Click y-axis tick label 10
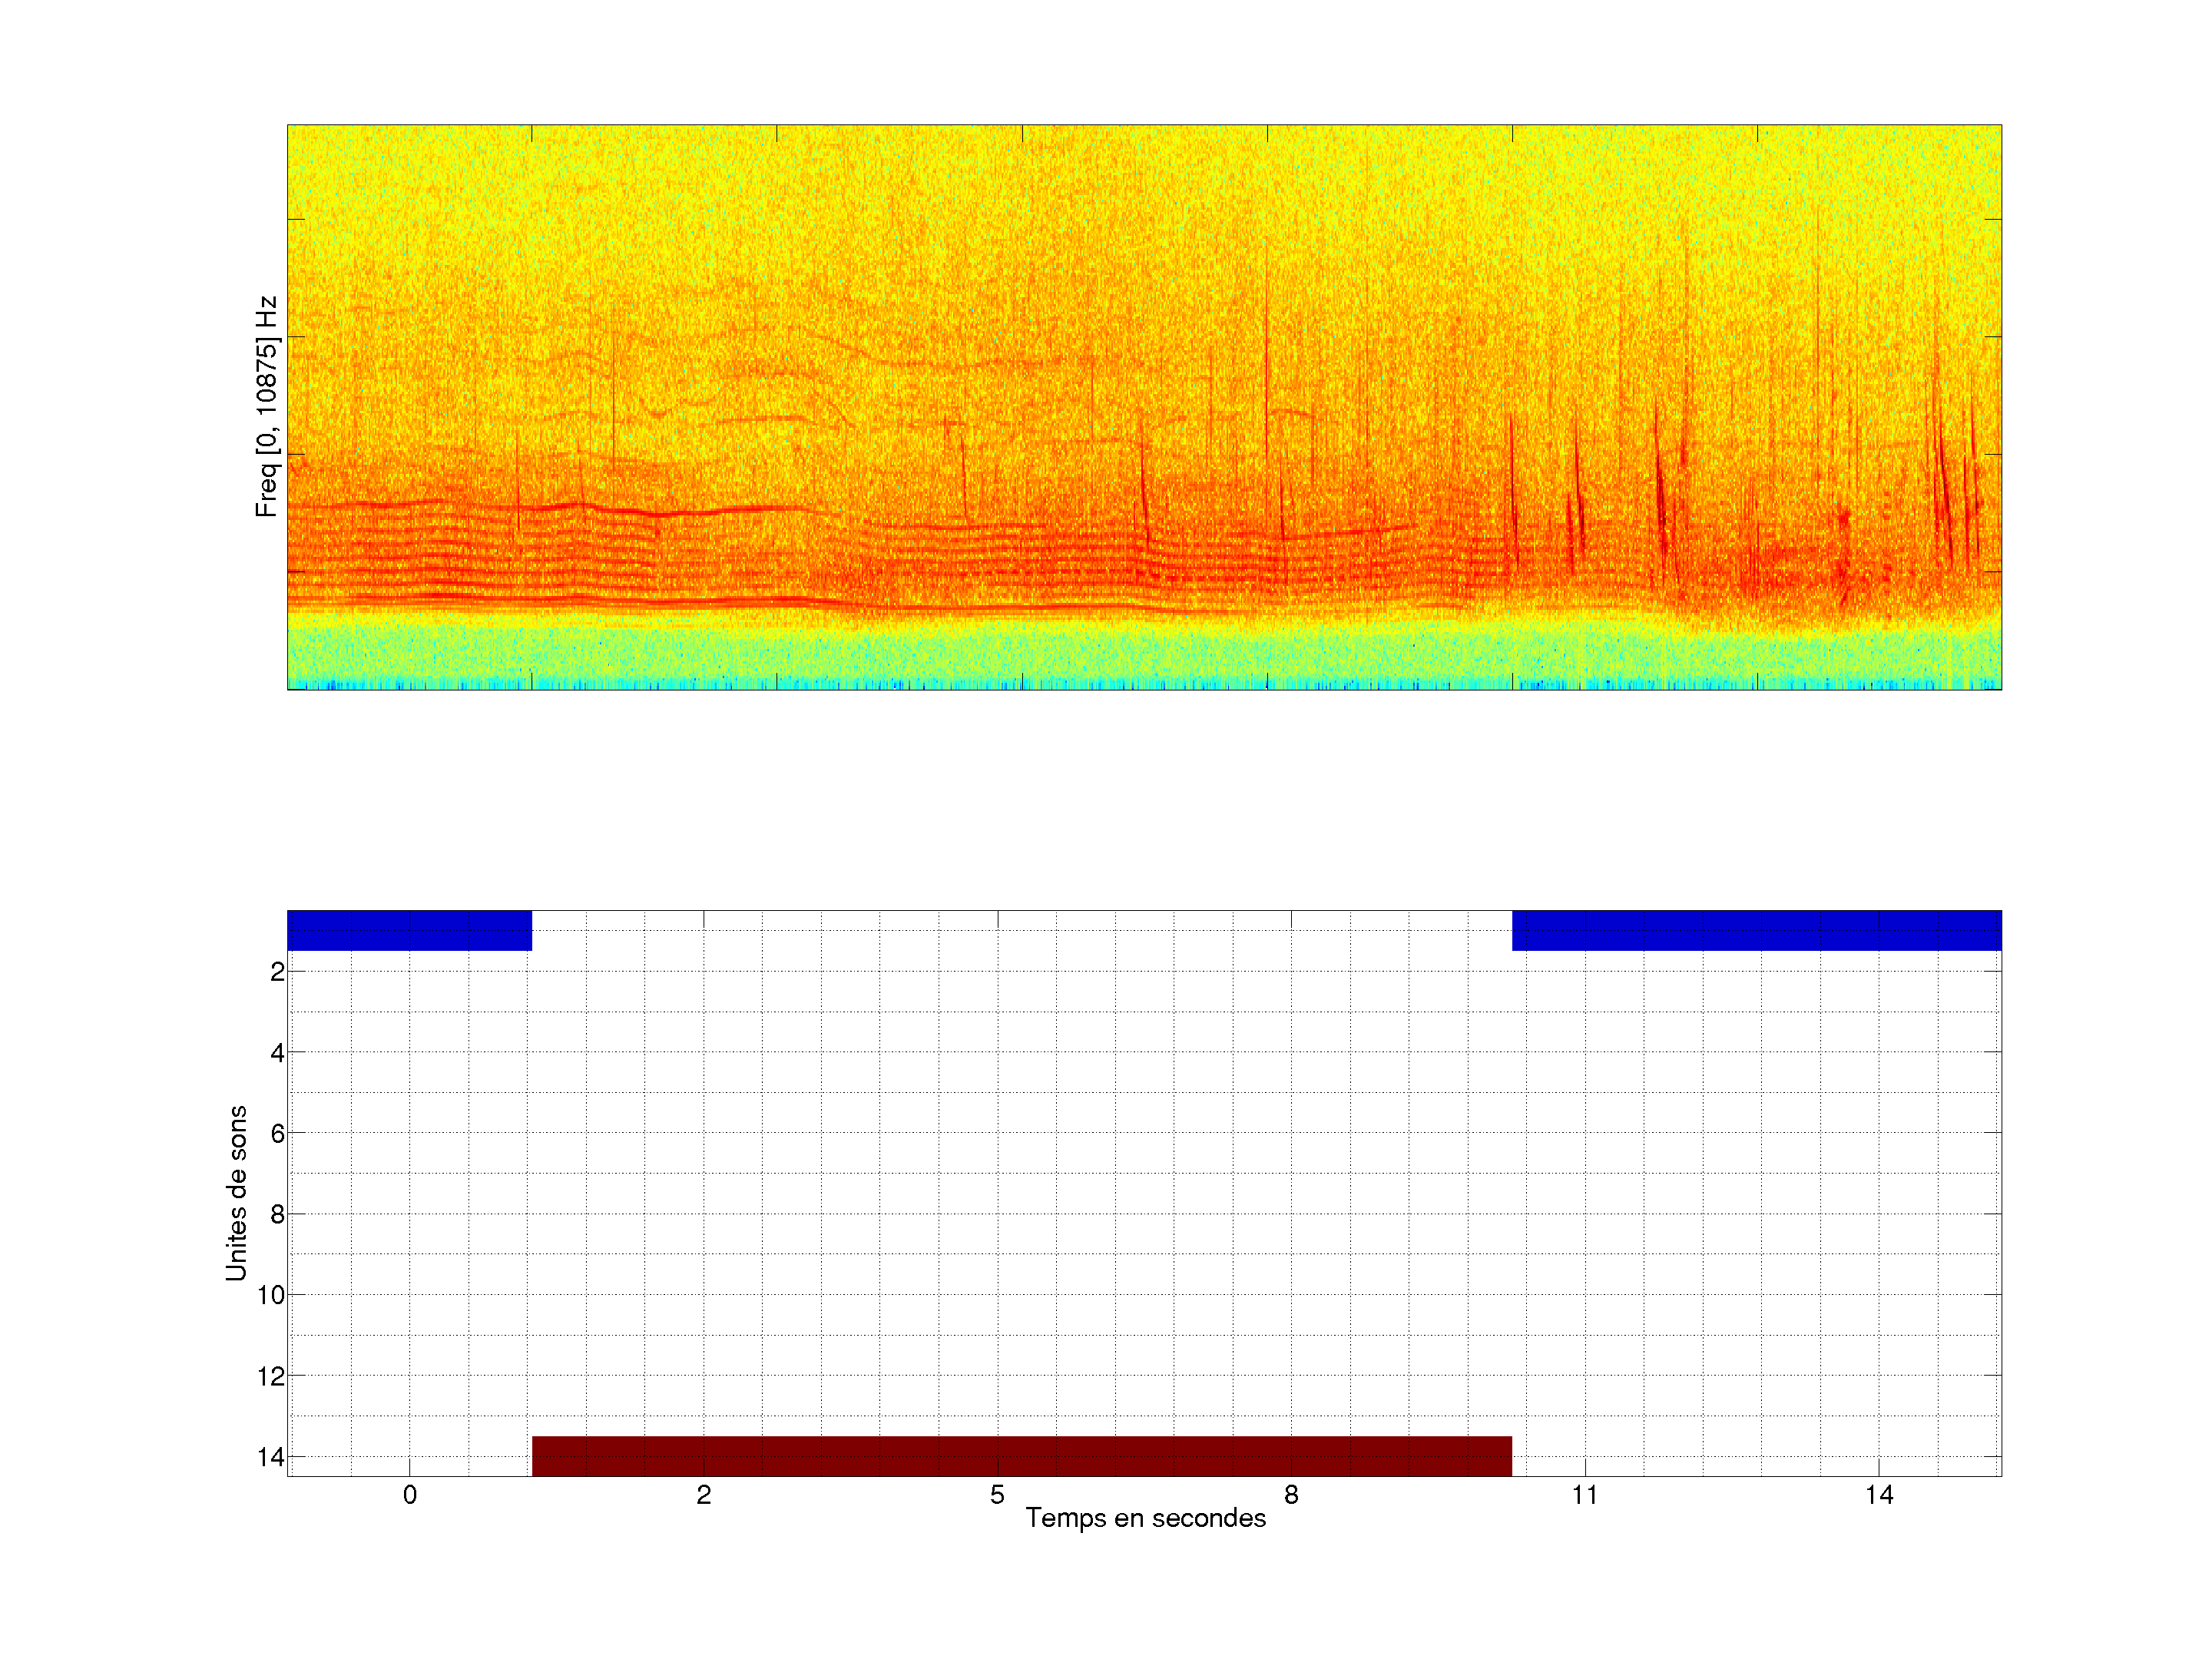The height and width of the screenshot is (1659, 2212). (x=271, y=1296)
